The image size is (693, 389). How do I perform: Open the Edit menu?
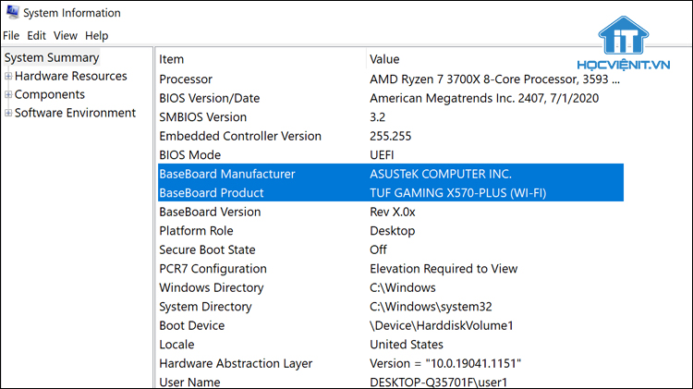36,35
